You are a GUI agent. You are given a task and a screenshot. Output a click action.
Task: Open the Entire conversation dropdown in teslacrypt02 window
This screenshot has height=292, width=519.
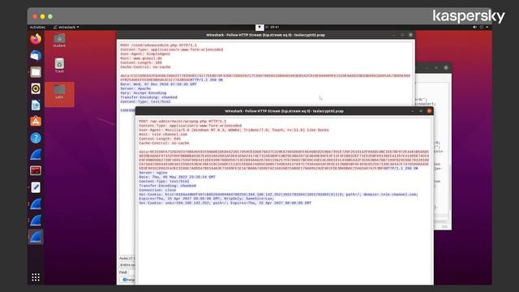click(127, 265)
